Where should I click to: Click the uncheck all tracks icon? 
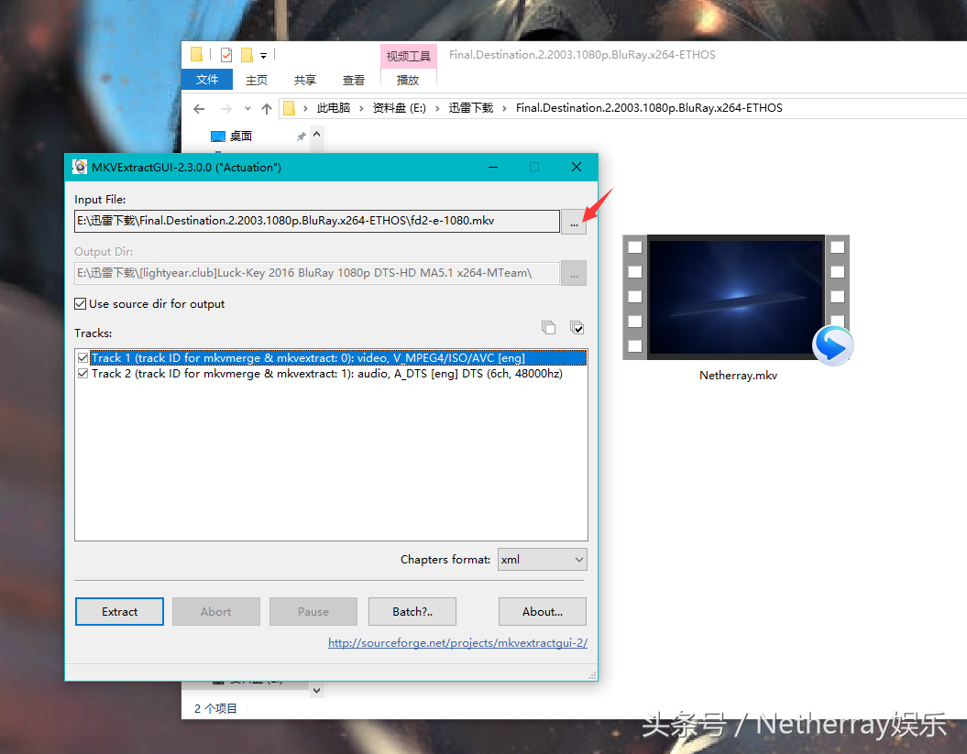point(548,327)
